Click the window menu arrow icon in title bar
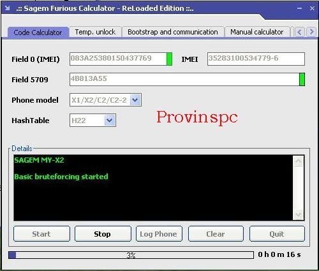 8,8
